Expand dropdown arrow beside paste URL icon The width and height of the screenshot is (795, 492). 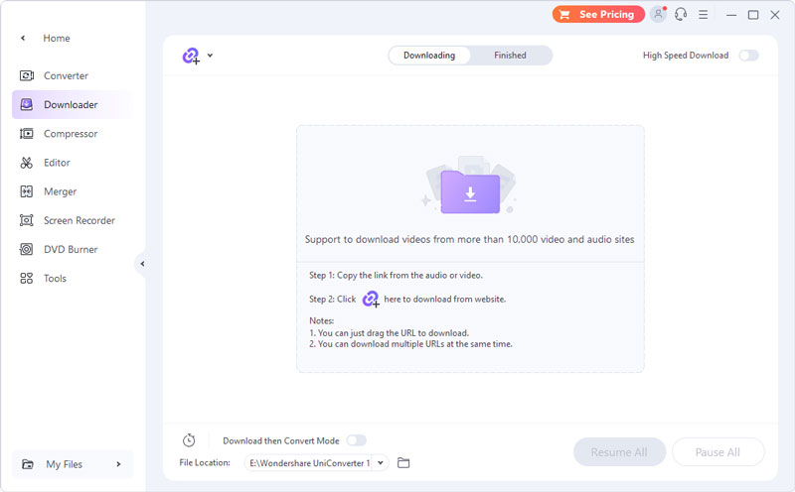point(210,57)
